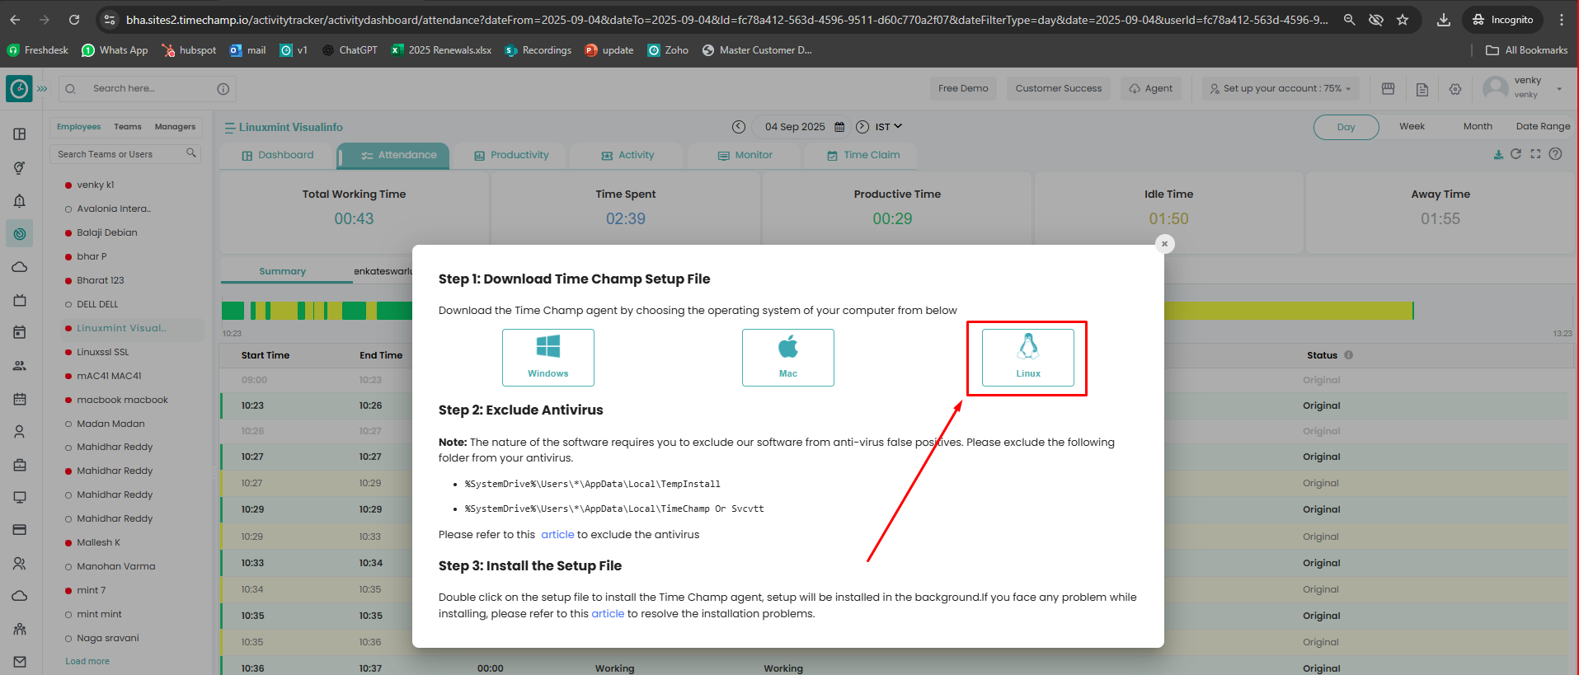Download the attendance report with the download icon
The height and width of the screenshot is (675, 1579).
tap(1498, 155)
